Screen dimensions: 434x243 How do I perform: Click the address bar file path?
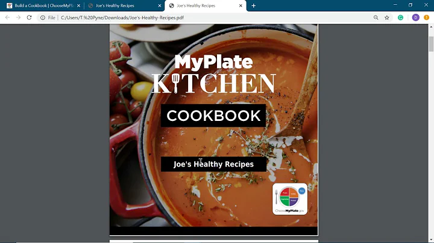122,17
